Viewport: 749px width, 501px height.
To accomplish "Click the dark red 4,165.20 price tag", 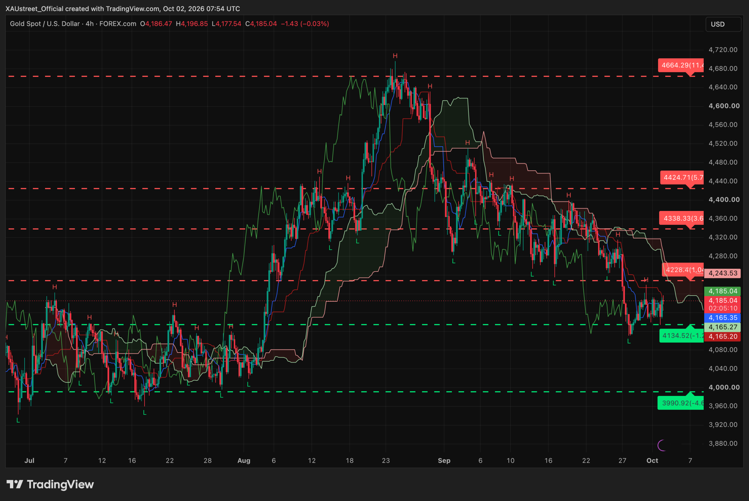I will click(x=722, y=337).
